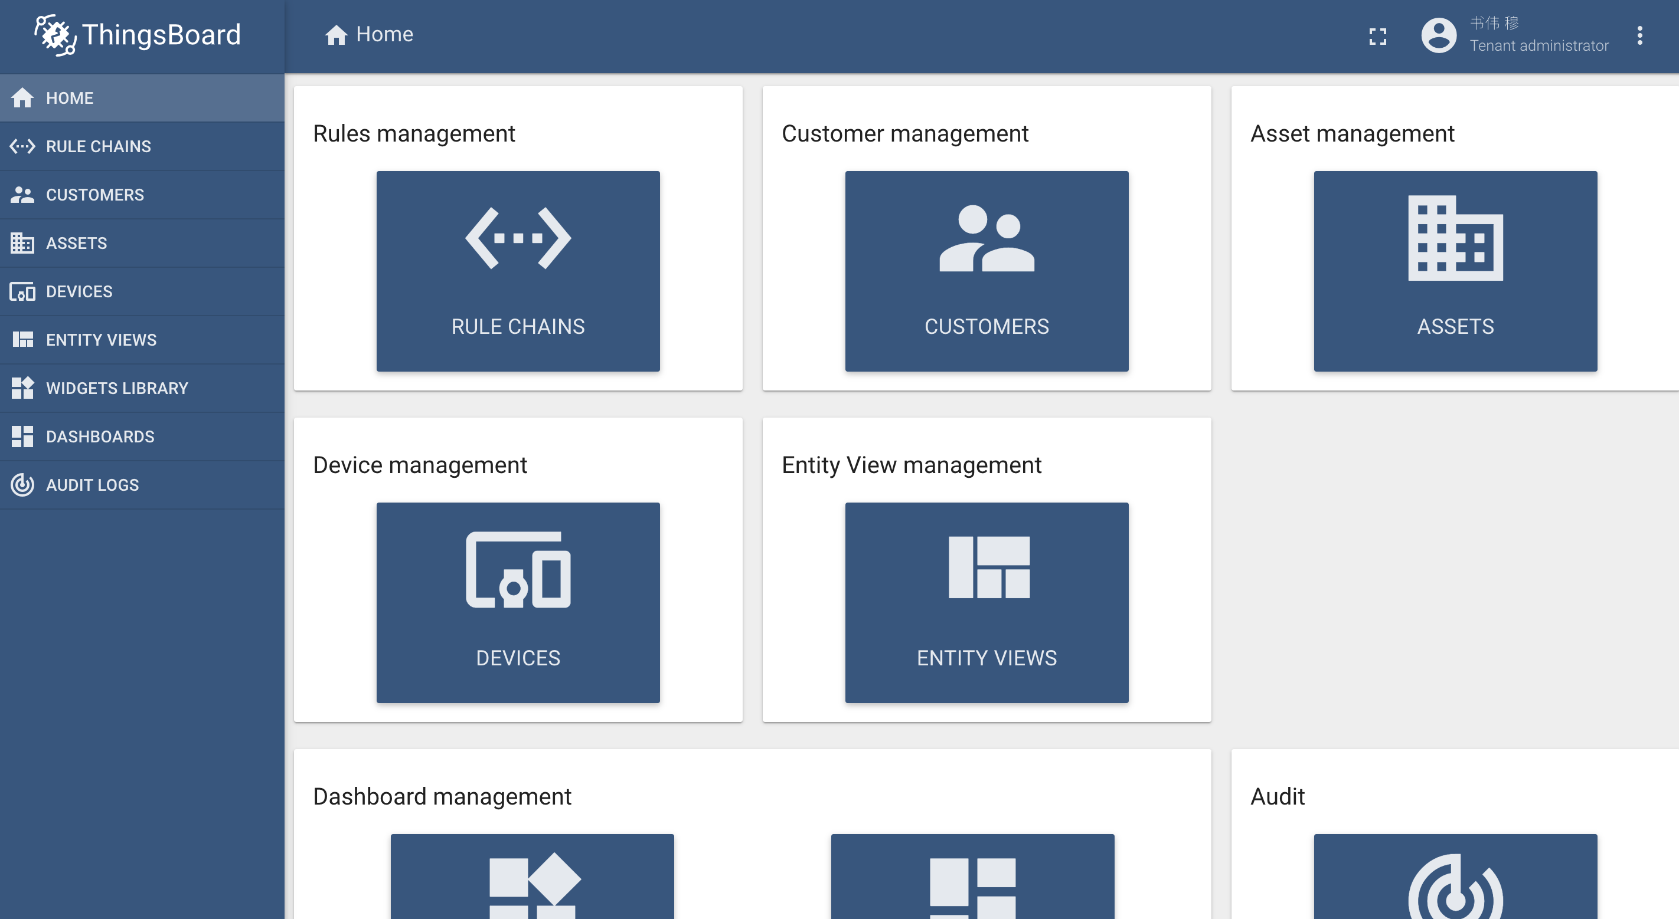Click the ThingsBoard logo
1679x919 pixels.
tap(138, 35)
